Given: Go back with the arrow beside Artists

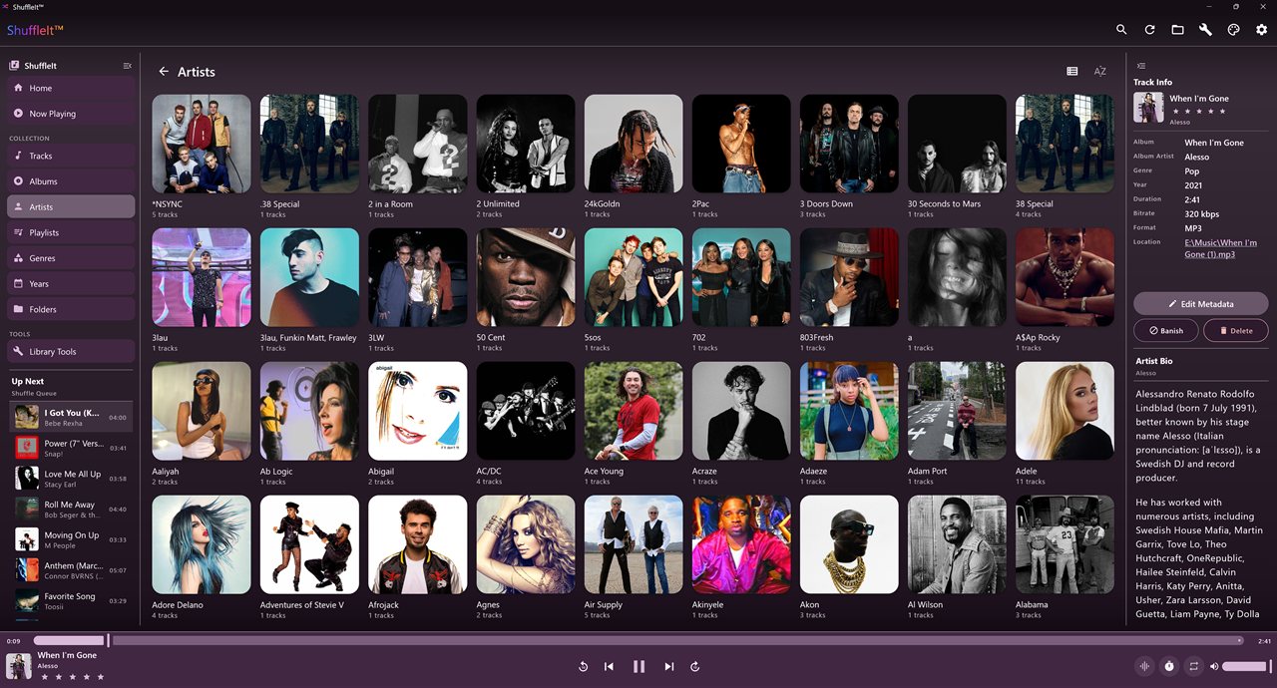Looking at the screenshot, I should coord(164,72).
